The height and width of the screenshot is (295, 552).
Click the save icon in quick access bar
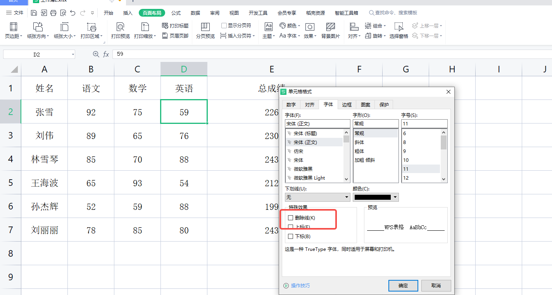pos(34,13)
